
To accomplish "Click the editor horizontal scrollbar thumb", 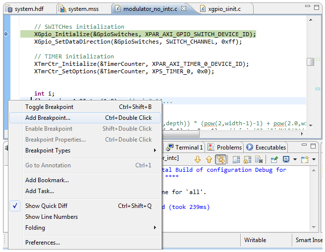I will [180, 134].
